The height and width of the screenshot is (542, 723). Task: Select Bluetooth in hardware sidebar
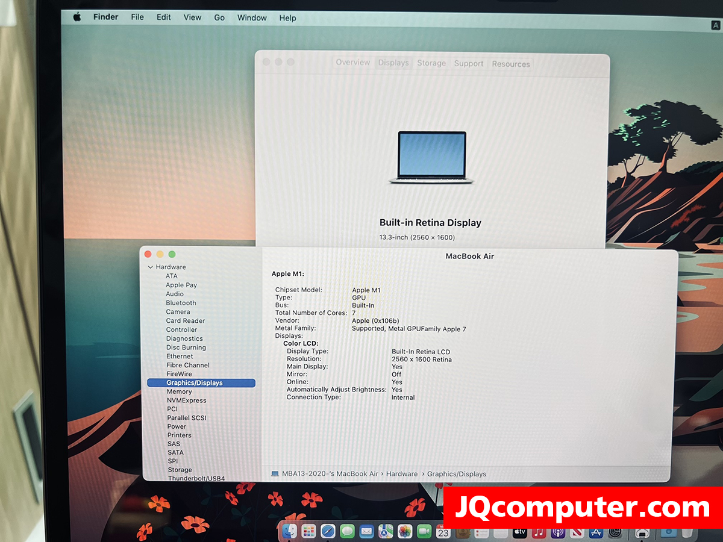(x=181, y=303)
